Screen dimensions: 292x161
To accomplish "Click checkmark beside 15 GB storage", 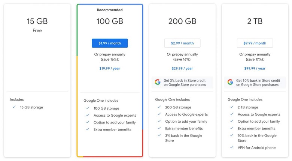I will point(14,107).
